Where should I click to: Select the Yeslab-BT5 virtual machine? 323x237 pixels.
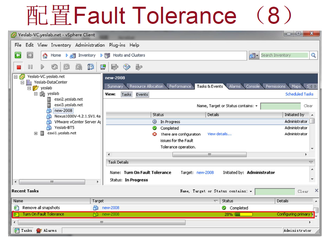pos(64,127)
